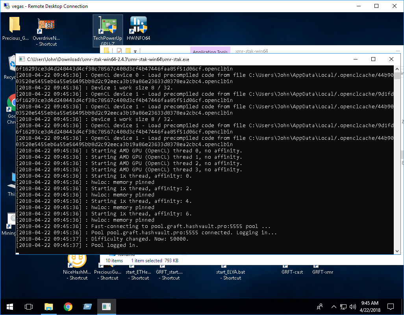
Task: Open Google Chrome from the taskbar
Action: pyautogui.click(x=68, y=306)
